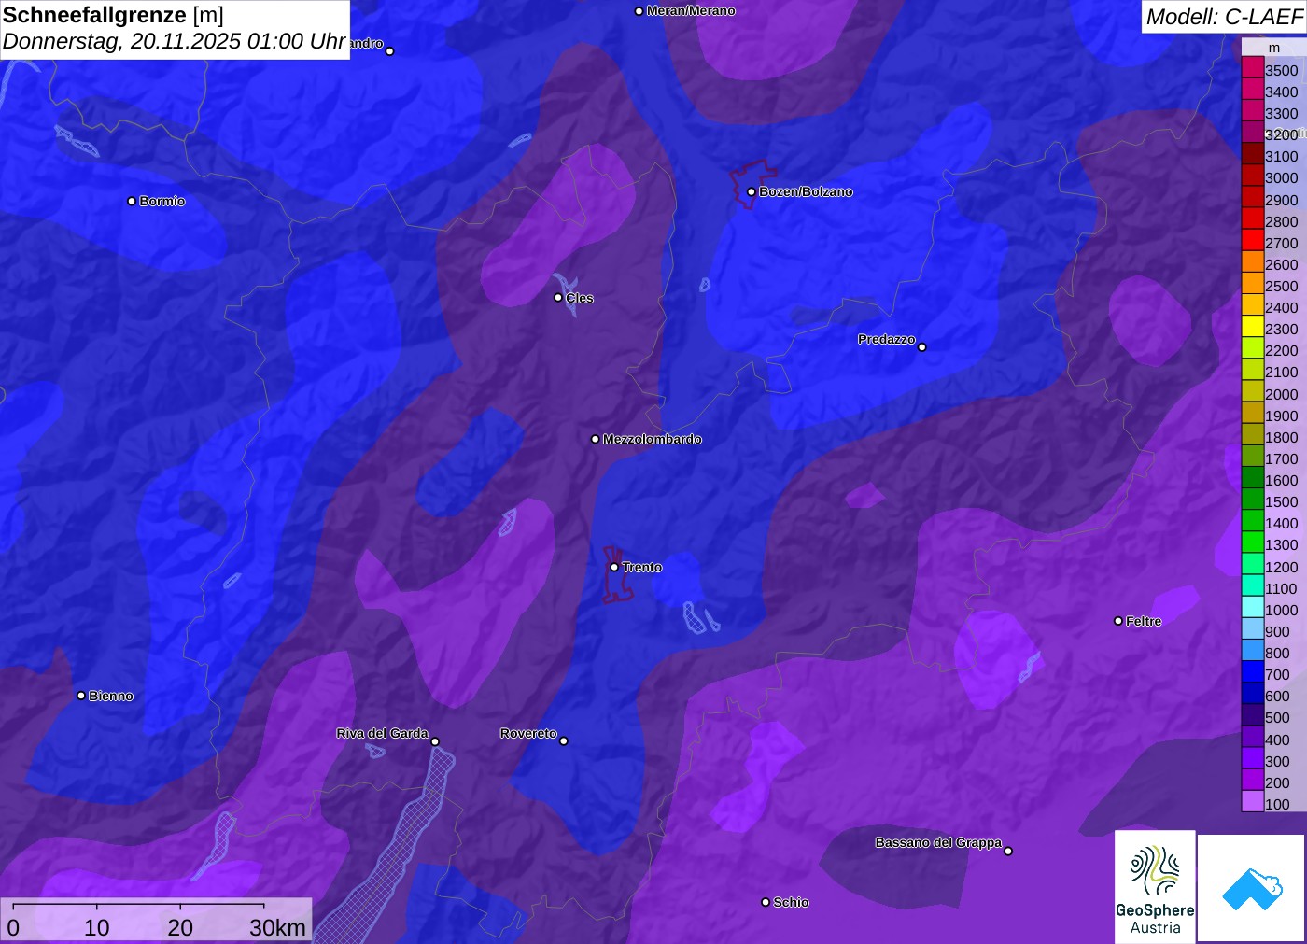This screenshot has width=1307, height=944.
Task: Click the 10 scale bar label
Action: pyautogui.click(x=97, y=927)
